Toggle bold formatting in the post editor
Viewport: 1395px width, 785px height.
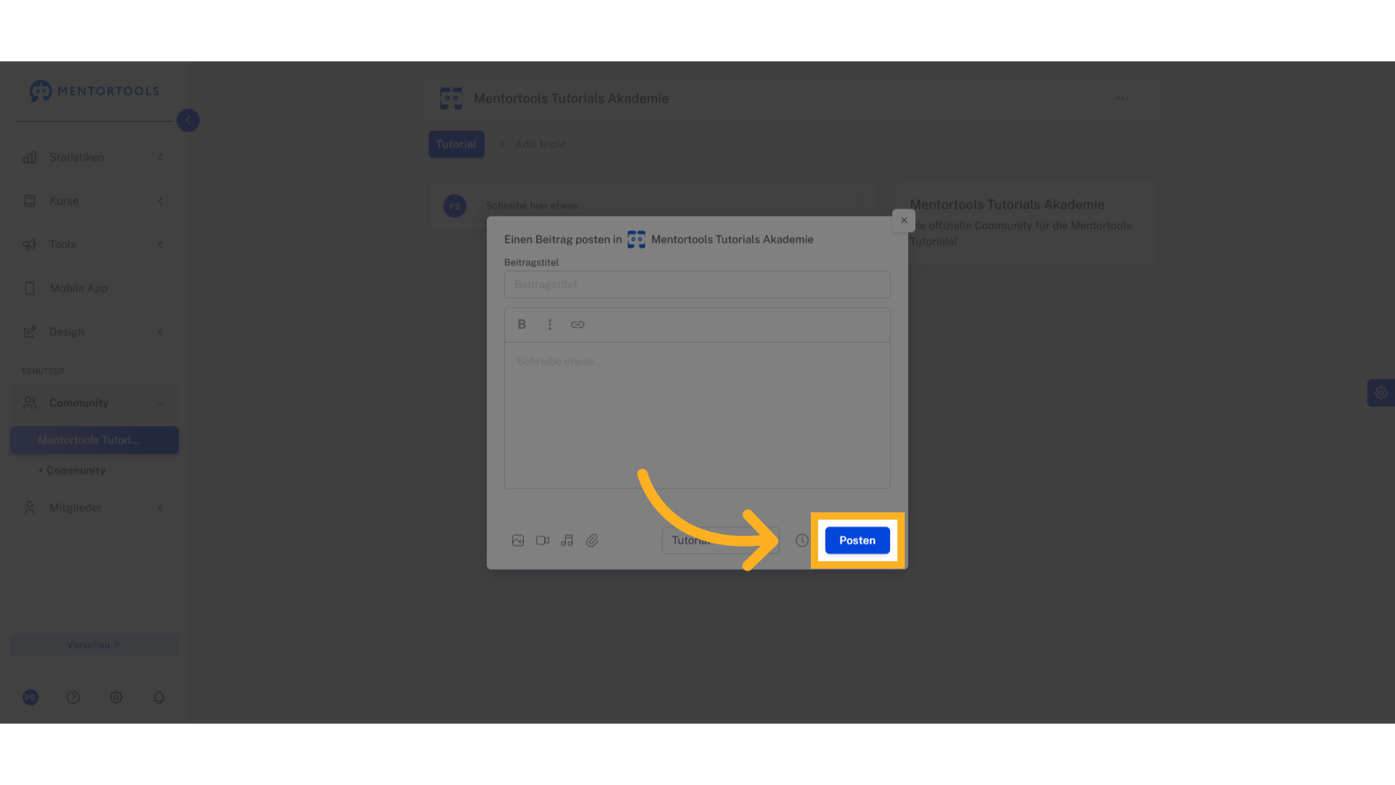pos(522,325)
